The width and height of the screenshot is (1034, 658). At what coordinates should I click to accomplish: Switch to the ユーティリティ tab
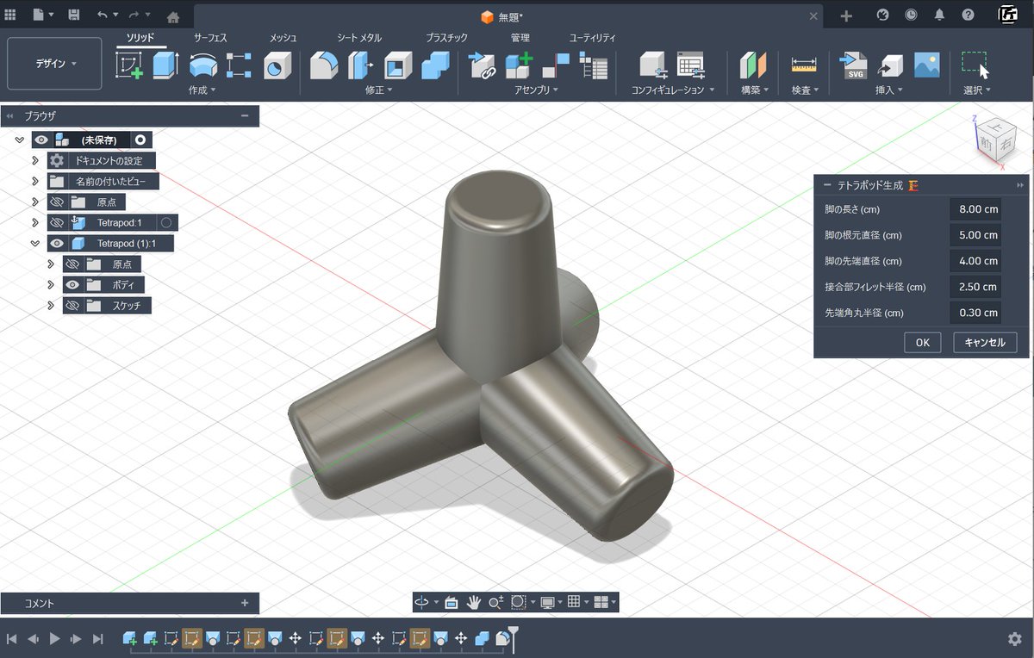592,38
